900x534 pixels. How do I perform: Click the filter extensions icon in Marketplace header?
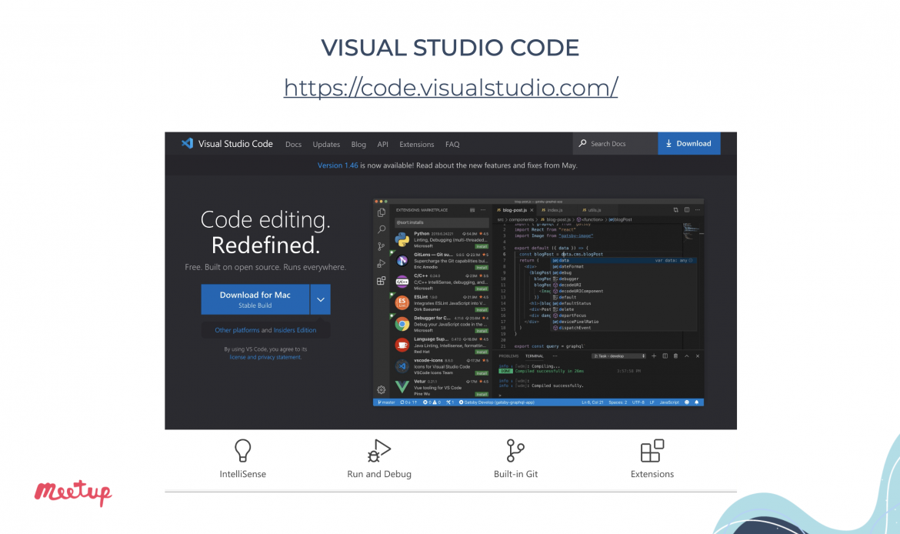pos(472,210)
